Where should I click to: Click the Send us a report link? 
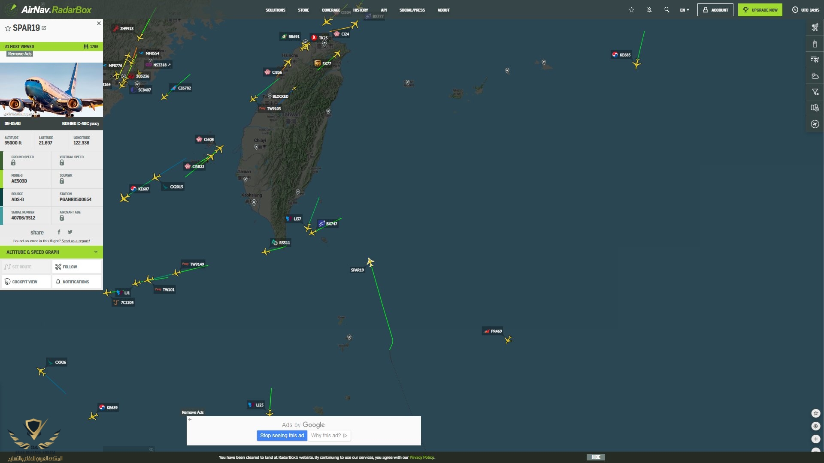click(75, 241)
